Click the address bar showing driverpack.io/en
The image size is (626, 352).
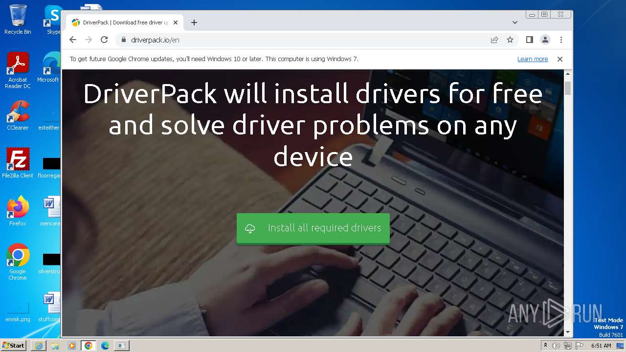point(303,40)
